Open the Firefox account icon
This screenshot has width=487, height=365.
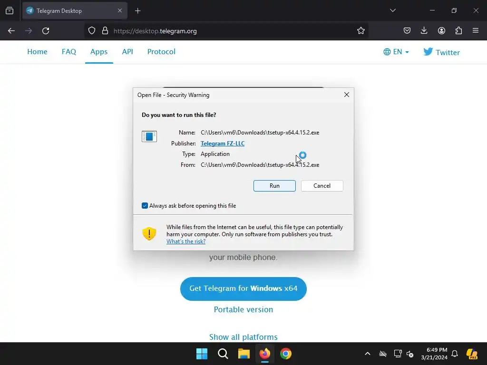441,30
